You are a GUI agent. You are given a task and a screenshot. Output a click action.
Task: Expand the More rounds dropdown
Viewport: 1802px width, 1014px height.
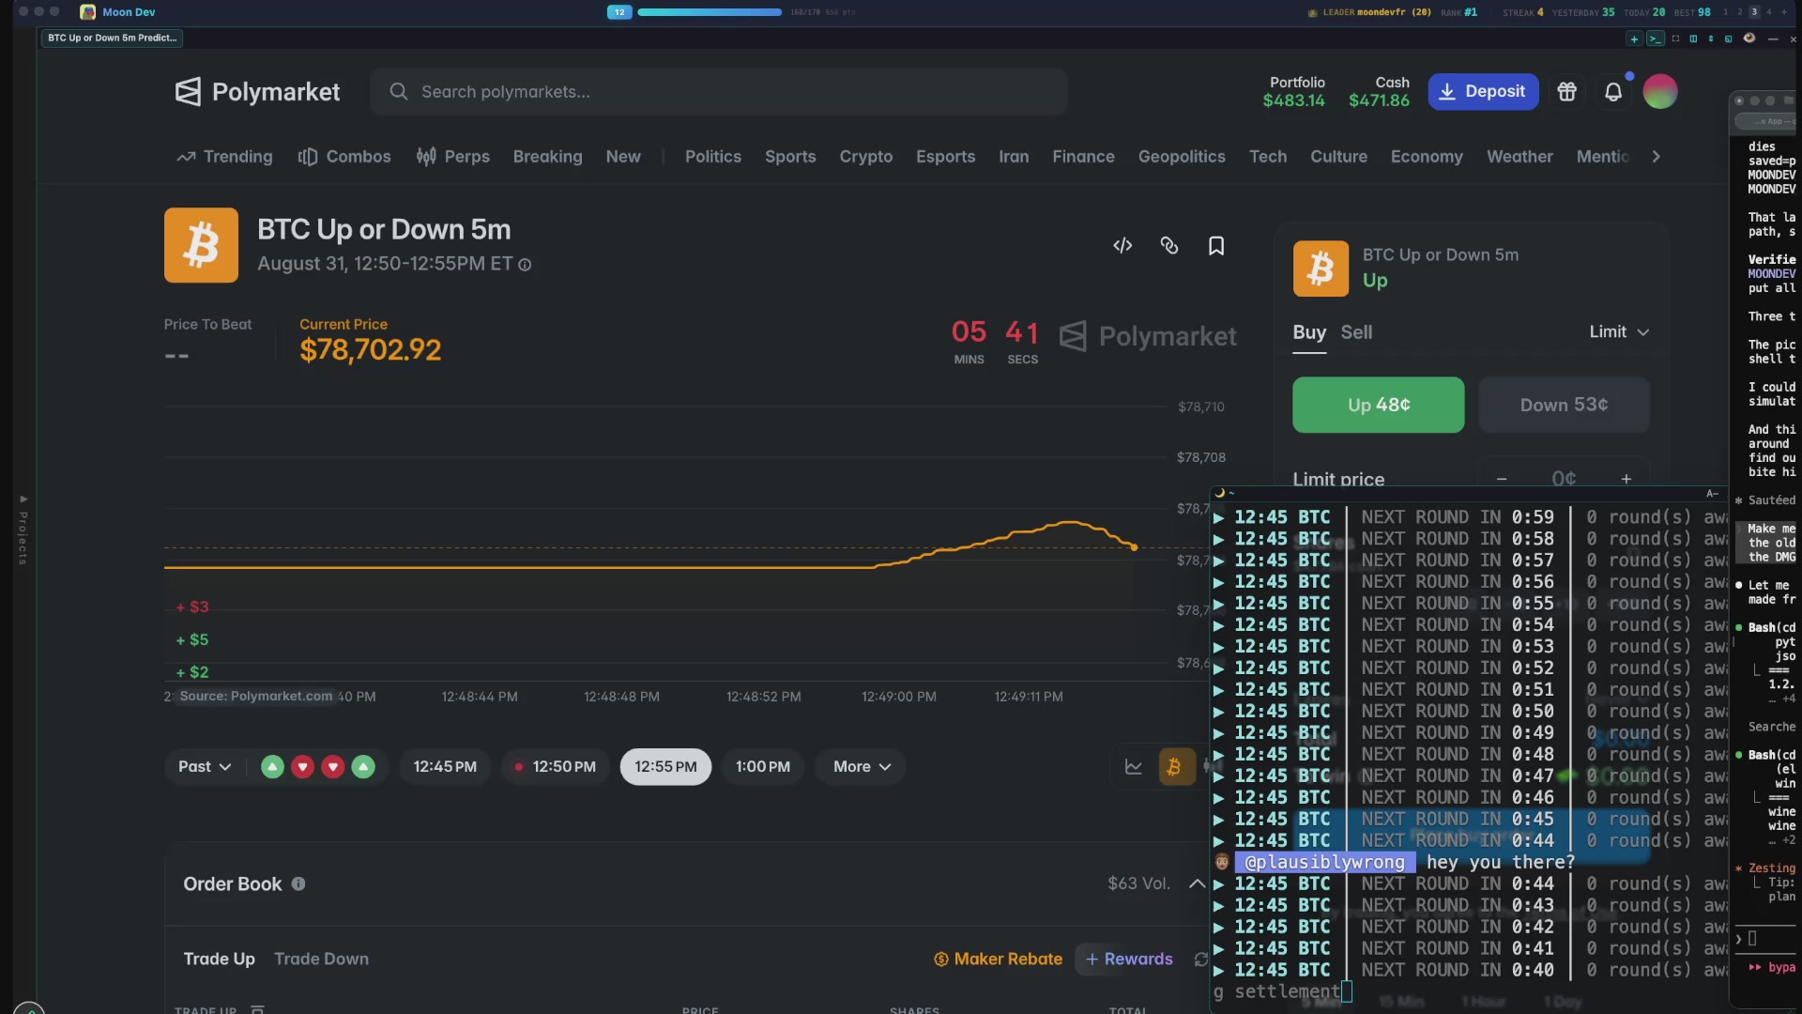click(x=861, y=767)
